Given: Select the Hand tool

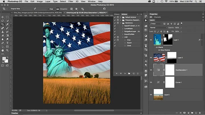Looking at the screenshot, I should click(3, 50).
